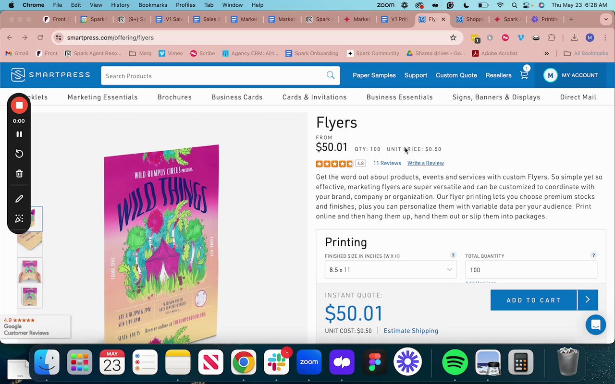Click the search magnifier icon
The width and height of the screenshot is (615, 384).
point(331,75)
